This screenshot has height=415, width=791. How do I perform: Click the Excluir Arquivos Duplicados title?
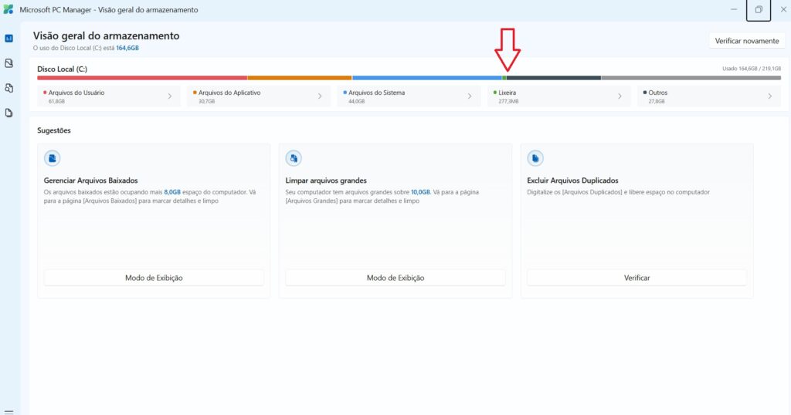[572, 181]
